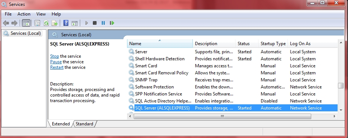The width and height of the screenshot is (348, 138).
Task: Click the Export List toolbar icon
Action: click(x=55, y=23)
